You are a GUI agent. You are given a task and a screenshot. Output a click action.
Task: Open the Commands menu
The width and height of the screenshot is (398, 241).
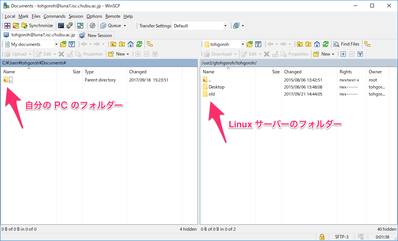click(54, 16)
